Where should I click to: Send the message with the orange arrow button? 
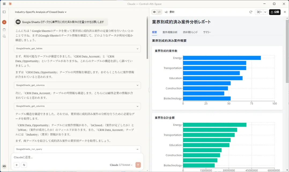coord(138,165)
